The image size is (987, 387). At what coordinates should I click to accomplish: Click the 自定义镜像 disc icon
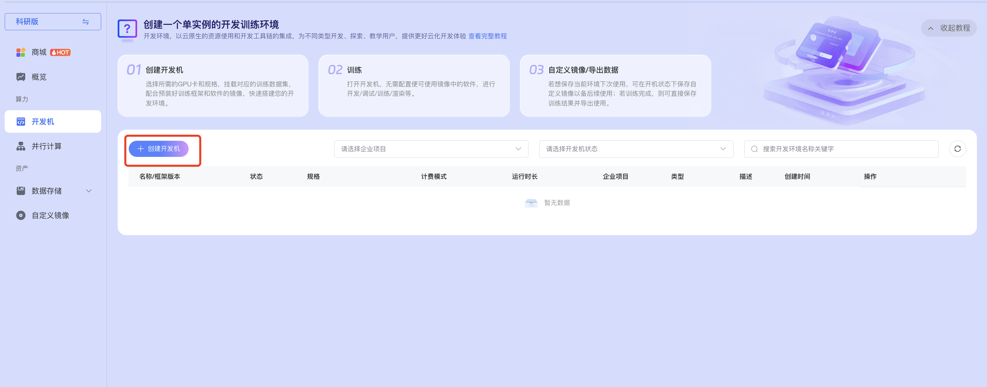coord(21,216)
